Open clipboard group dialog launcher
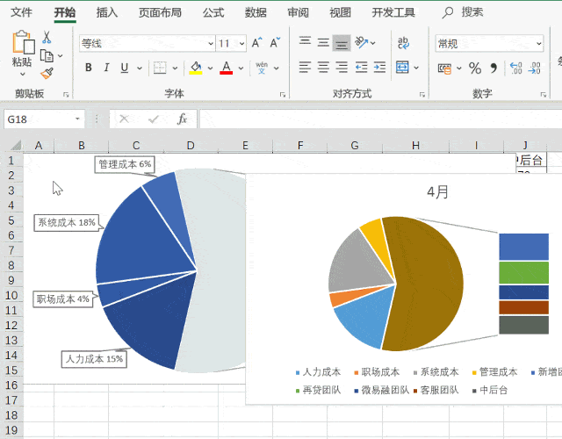The image size is (562, 439). (x=66, y=95)
